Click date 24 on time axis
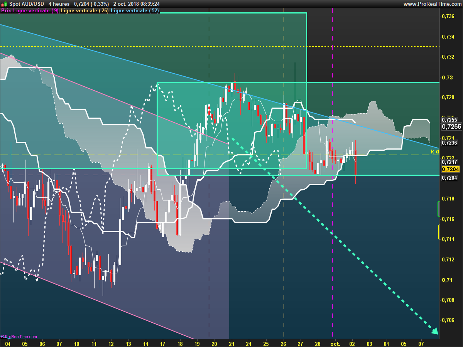This screenshot has width=463, height=347. pyautogui.click(x=249, y=344)
